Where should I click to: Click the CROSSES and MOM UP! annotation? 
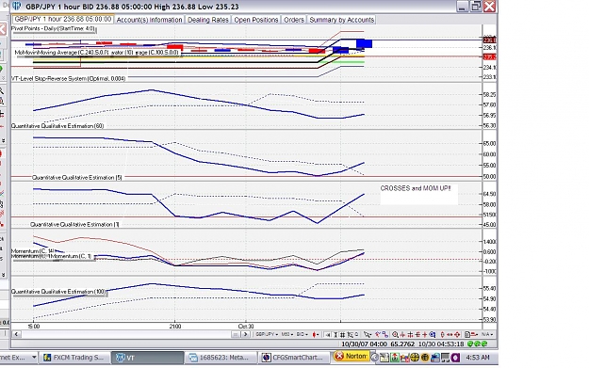point(416,188)
